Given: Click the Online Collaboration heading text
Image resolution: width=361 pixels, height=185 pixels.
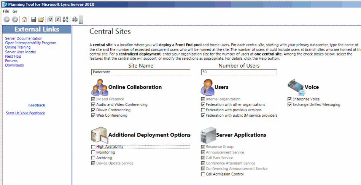Looking at the screenshot, I should tap(135, 87).
